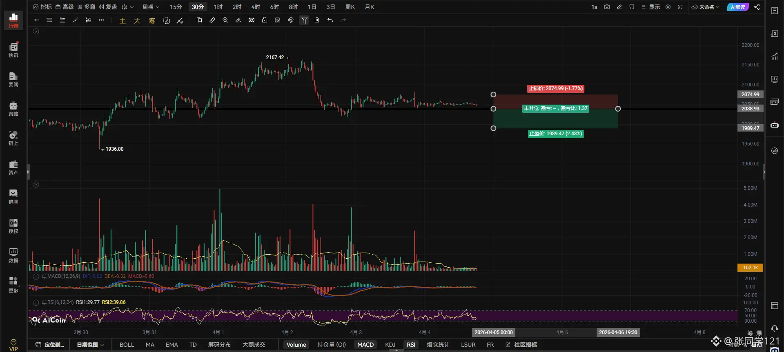Toggle the RSI indicator off

pos(411,345)
